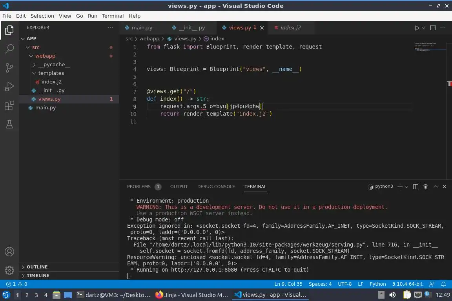The height and width of the screenshot is (301, 452).
Task: Open __init__.py in the explorer tree
Action: pos(69,91)
